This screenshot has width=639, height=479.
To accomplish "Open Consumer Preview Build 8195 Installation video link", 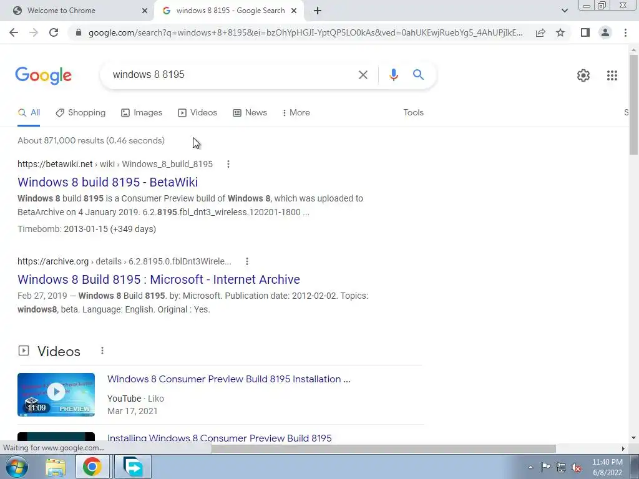I will pyautogui.click(x=228, y=379).
